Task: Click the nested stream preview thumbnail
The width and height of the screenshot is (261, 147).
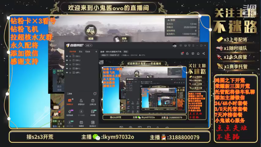Action: [x=145, y=90]
